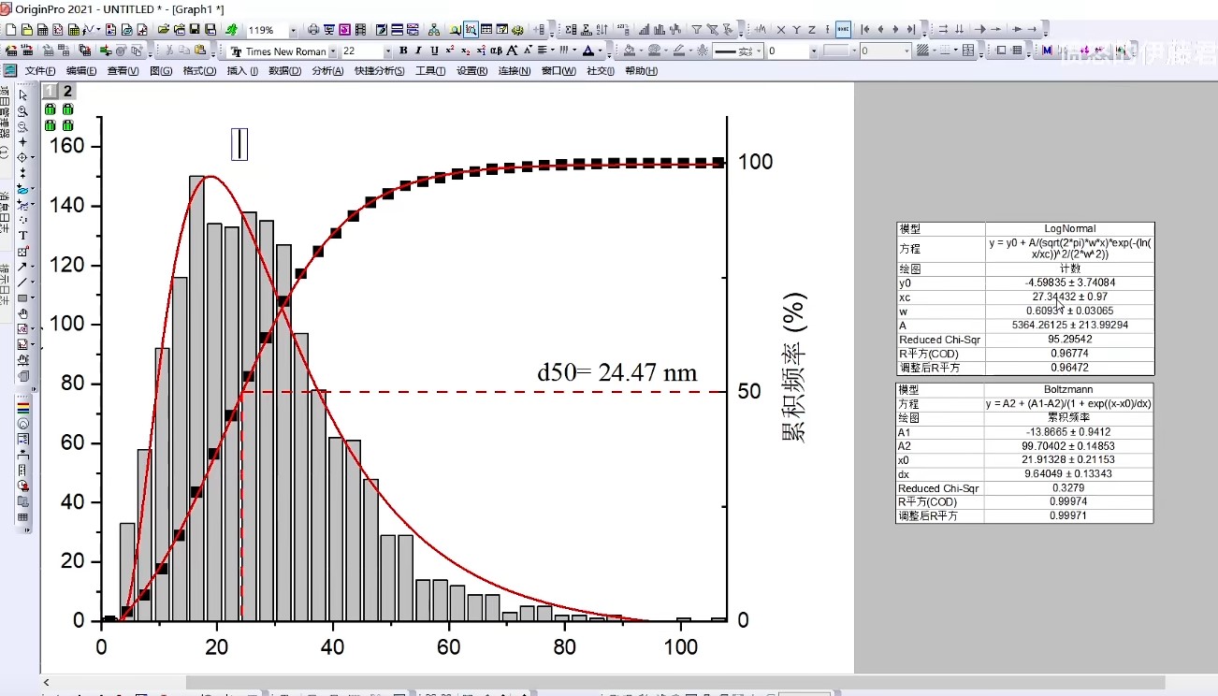Open the Times New Roman font dropdown

click(333, 51)
